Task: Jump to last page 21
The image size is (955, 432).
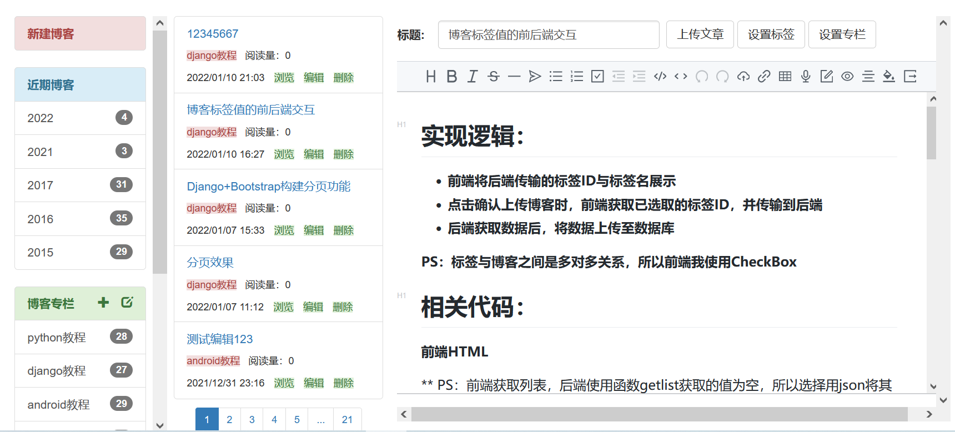Action: (x=348, y=419)
